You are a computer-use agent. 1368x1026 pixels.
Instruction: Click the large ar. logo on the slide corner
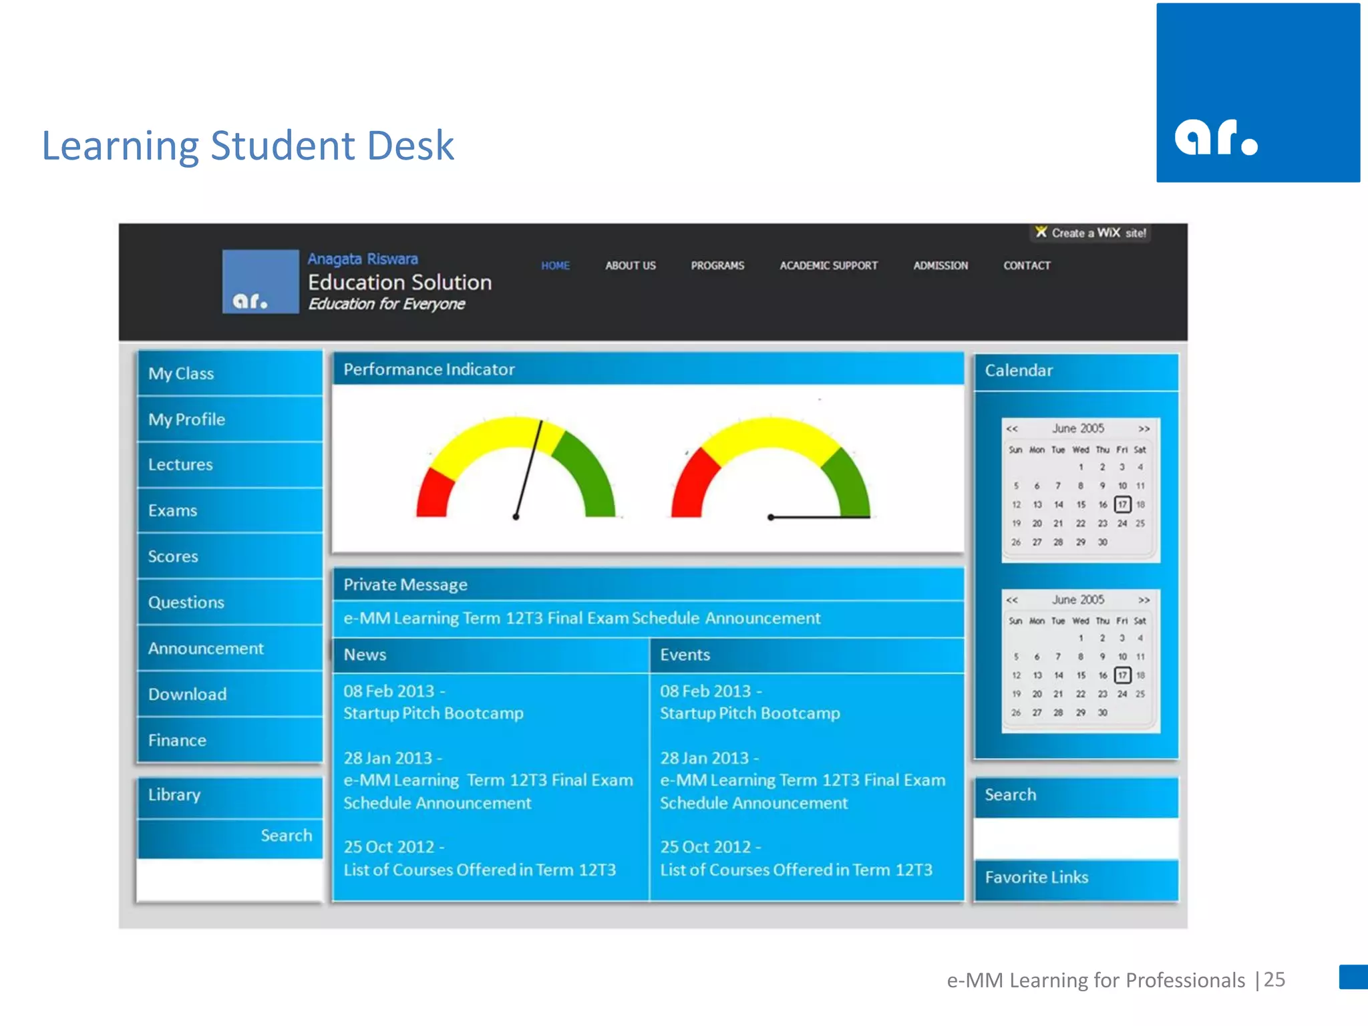tap(1258, 93)
